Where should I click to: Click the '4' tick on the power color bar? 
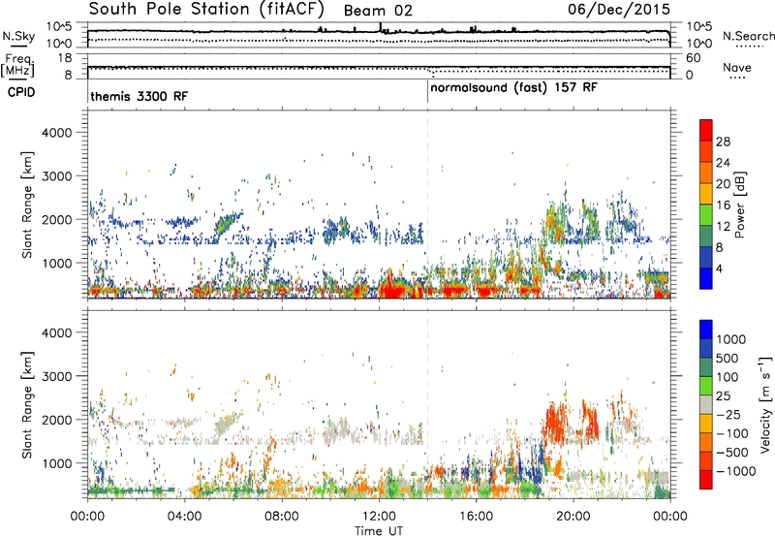pos(719,268)
